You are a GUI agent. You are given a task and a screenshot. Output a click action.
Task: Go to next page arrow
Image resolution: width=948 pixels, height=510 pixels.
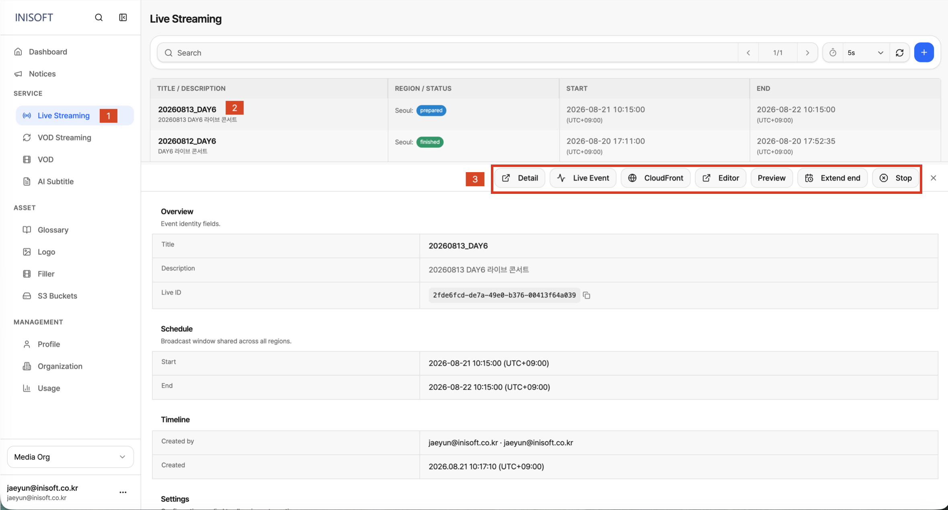pyautogui.click(x=807, y=53)
